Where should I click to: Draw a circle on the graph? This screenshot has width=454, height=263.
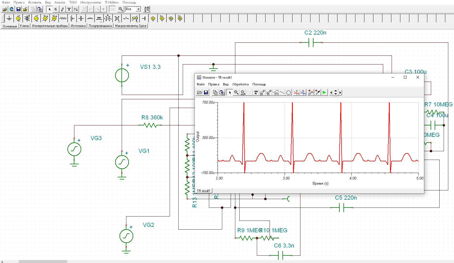point(289,92)
